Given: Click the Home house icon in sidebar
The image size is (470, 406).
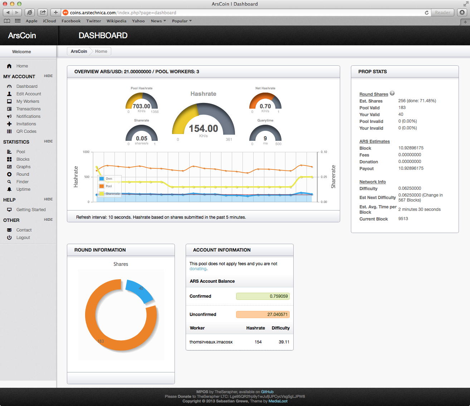Looking at the screenshot, I should [x=9, y=66].
